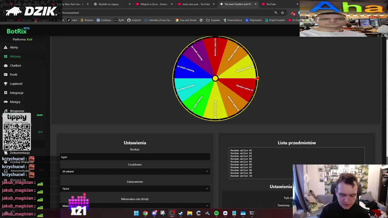Close the Wydatki na zappsy tab
The height and width of the screenshot is (218, 388).
130,4
